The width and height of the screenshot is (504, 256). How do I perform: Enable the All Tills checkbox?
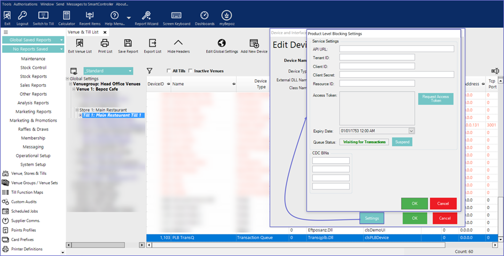(169, 71)
